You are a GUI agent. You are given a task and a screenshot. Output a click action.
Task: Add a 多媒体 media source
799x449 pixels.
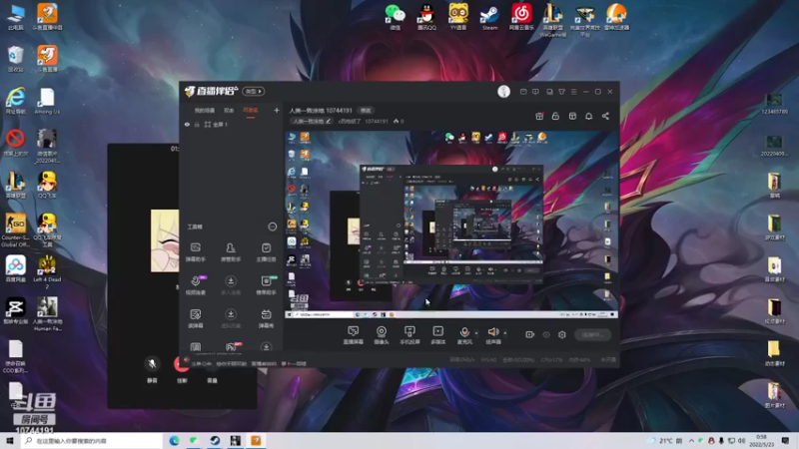(x=437, y=335)
